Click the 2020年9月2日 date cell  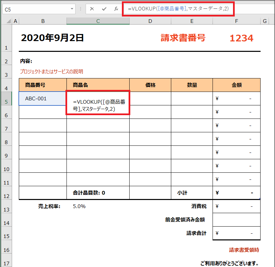click(x=52, y=38)
